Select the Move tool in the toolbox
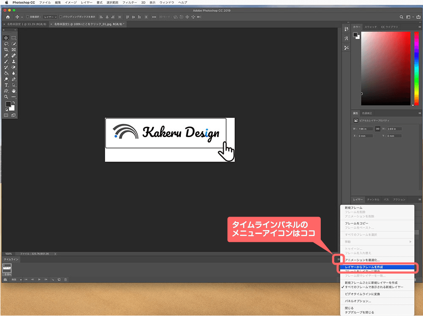The width and height of the screenshot is (423, 316). 6,38
